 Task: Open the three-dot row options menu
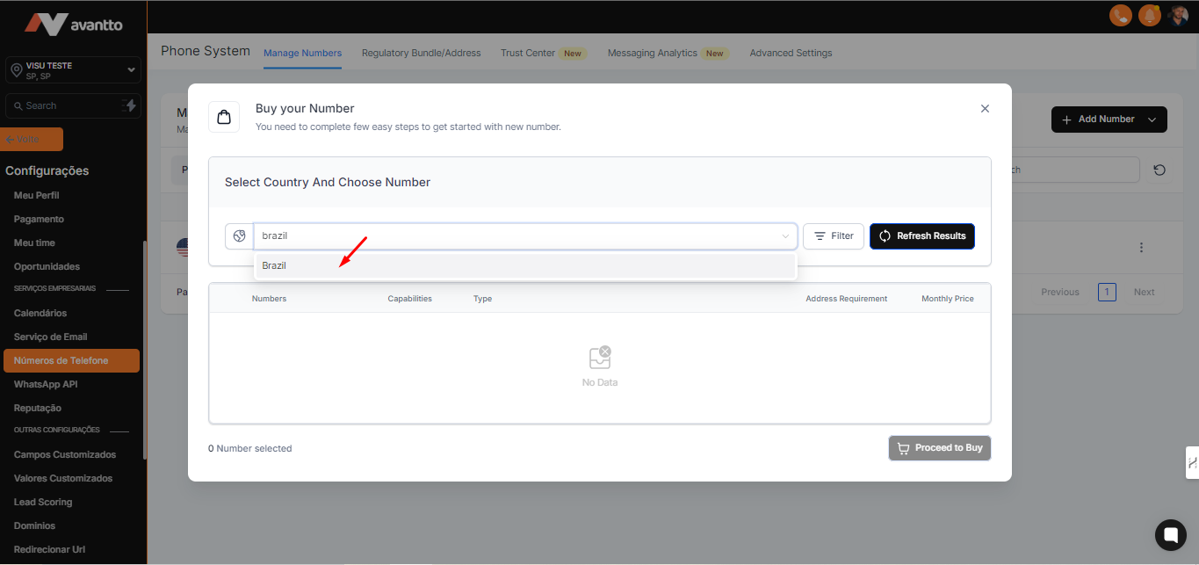click(x=1141, y=248)
